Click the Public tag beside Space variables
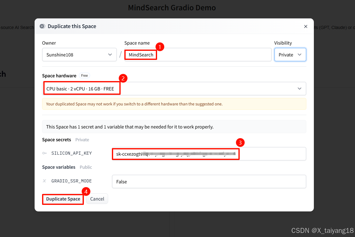Screen dimensions: 355x237 point(86,167)
